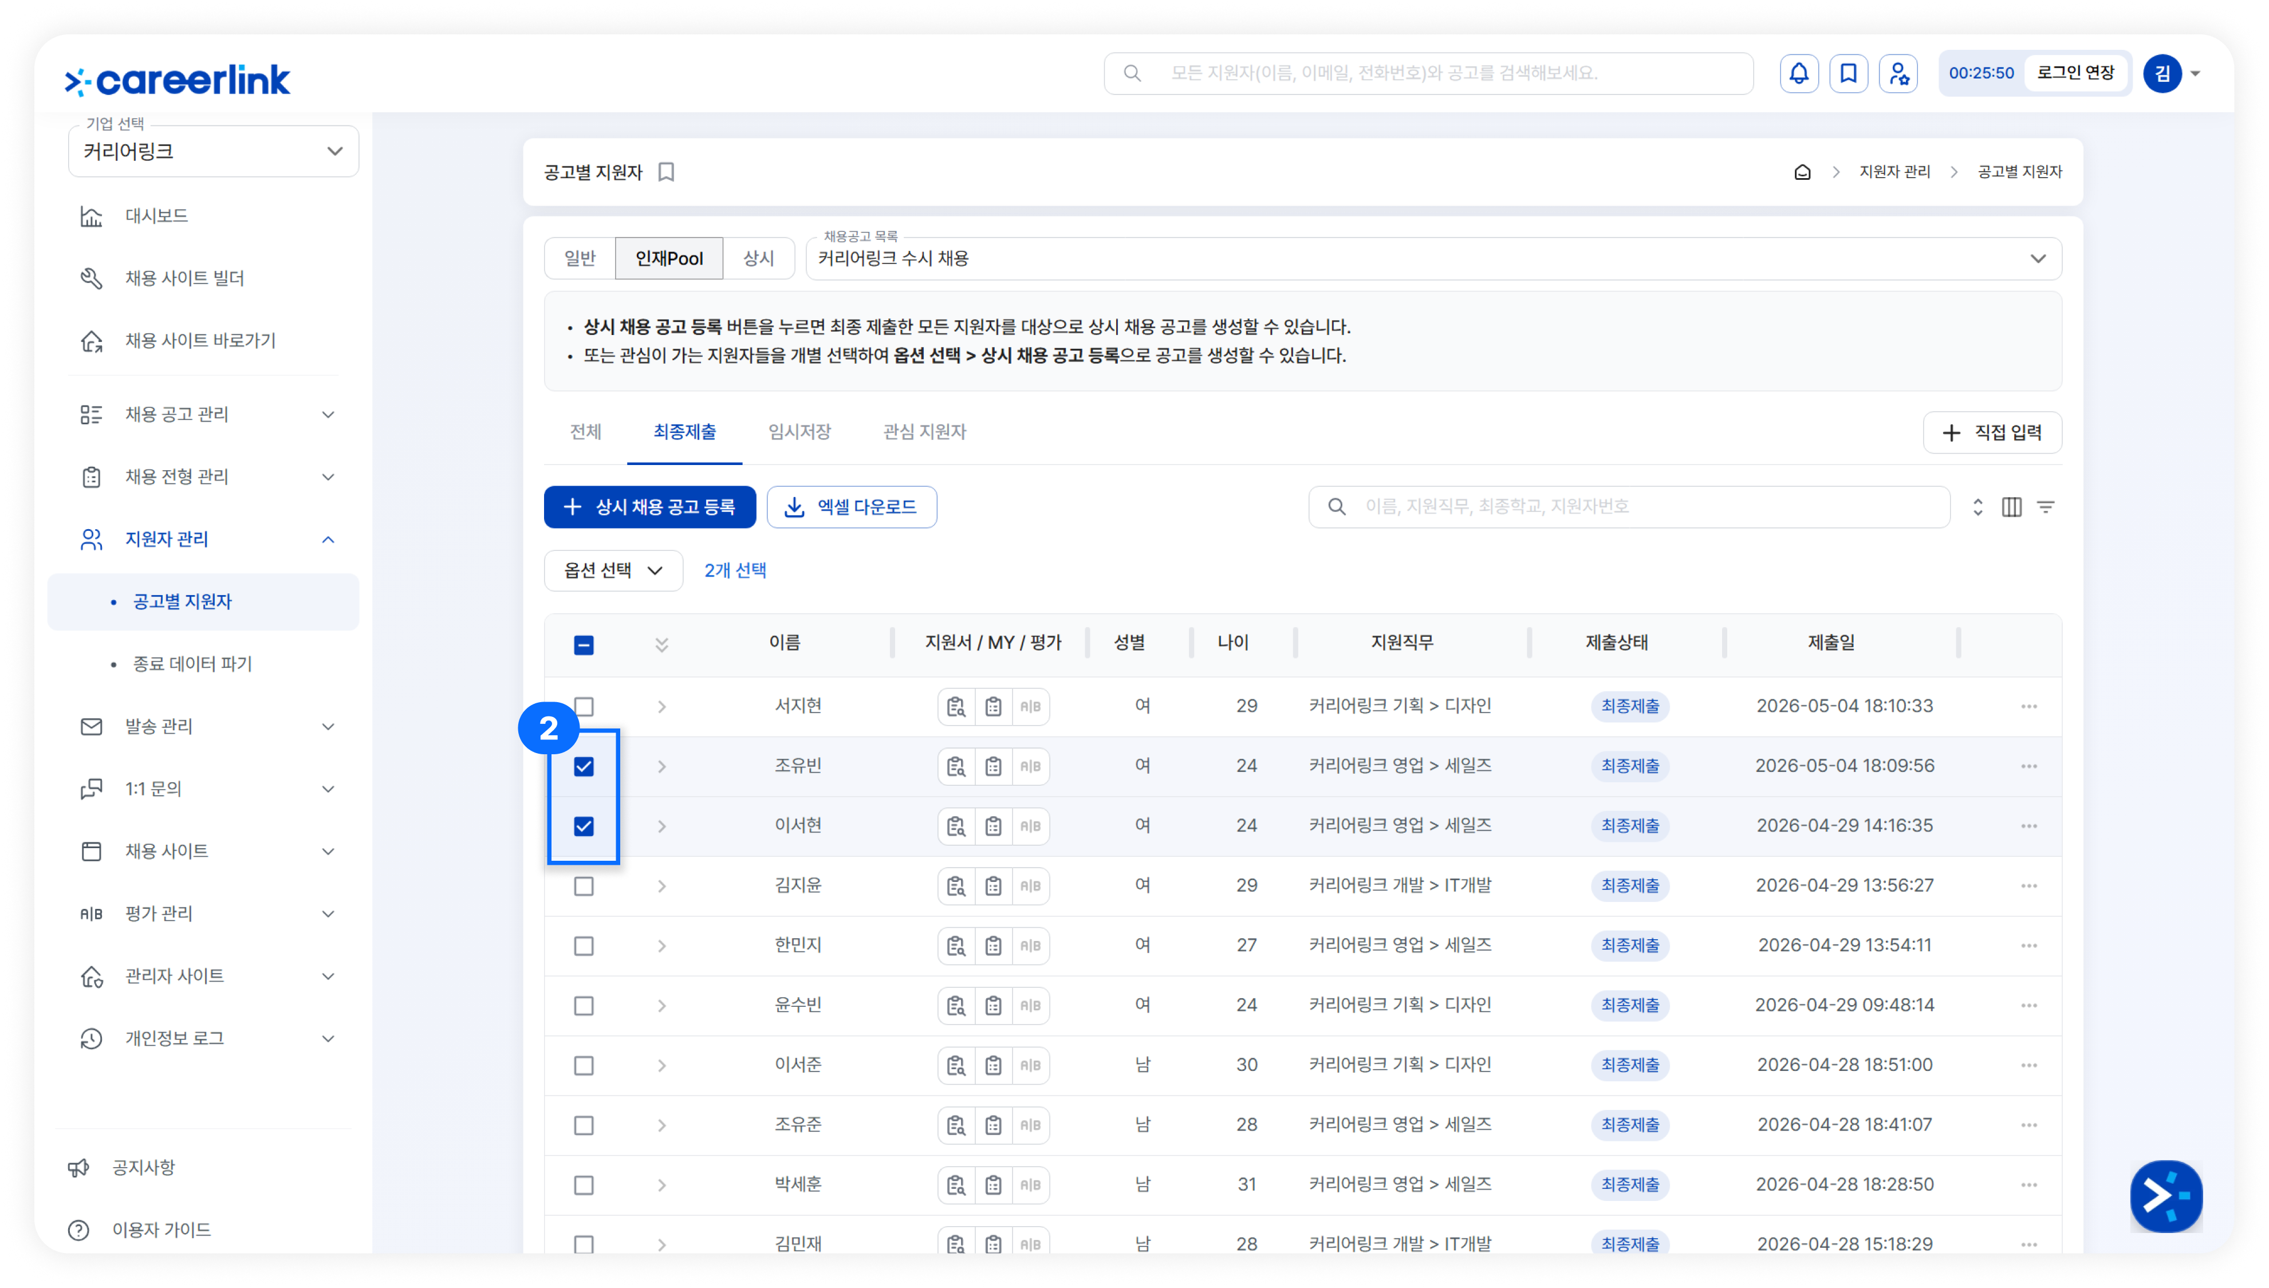Click the applicant name search field

(x=1629, y=507)
